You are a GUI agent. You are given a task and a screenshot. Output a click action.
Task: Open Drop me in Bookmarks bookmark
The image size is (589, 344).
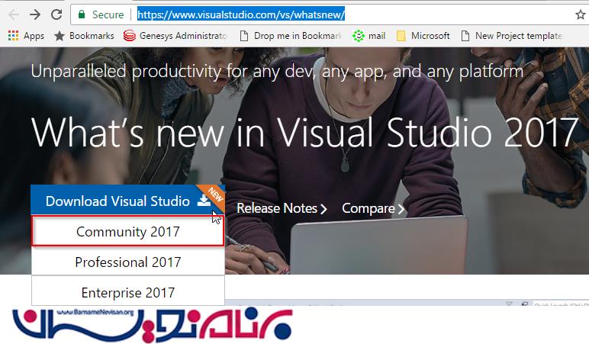(x=291, y=36)
